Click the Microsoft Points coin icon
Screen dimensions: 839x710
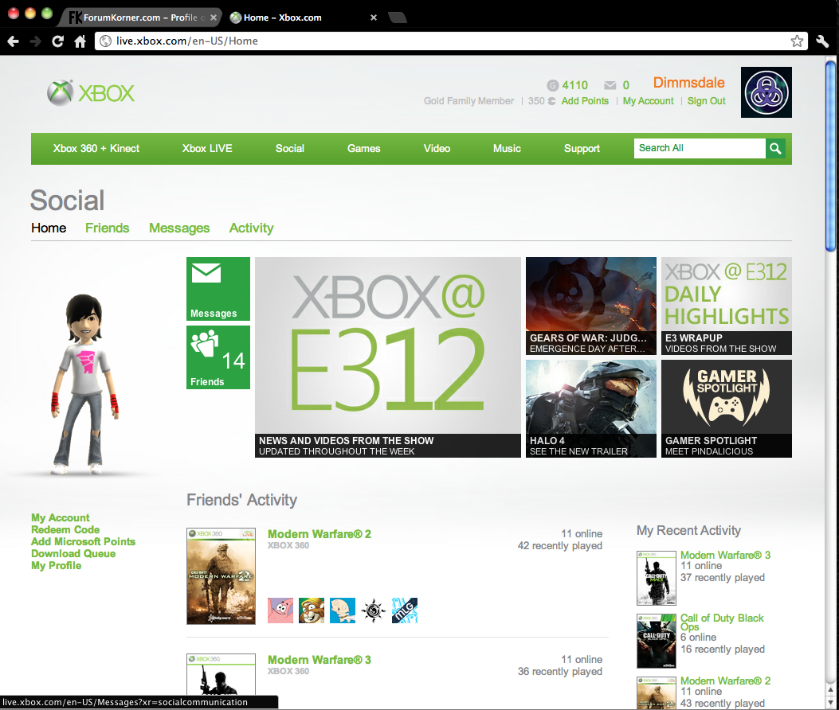coord(551,101)
